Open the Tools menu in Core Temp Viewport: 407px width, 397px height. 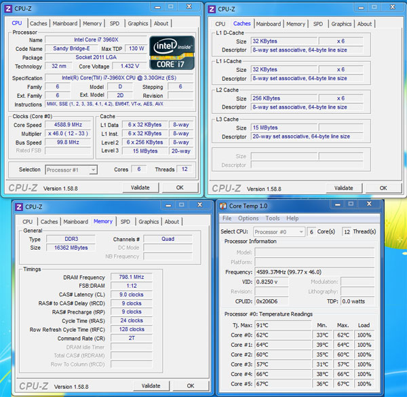pyautogui.click(x=273, y=219)
